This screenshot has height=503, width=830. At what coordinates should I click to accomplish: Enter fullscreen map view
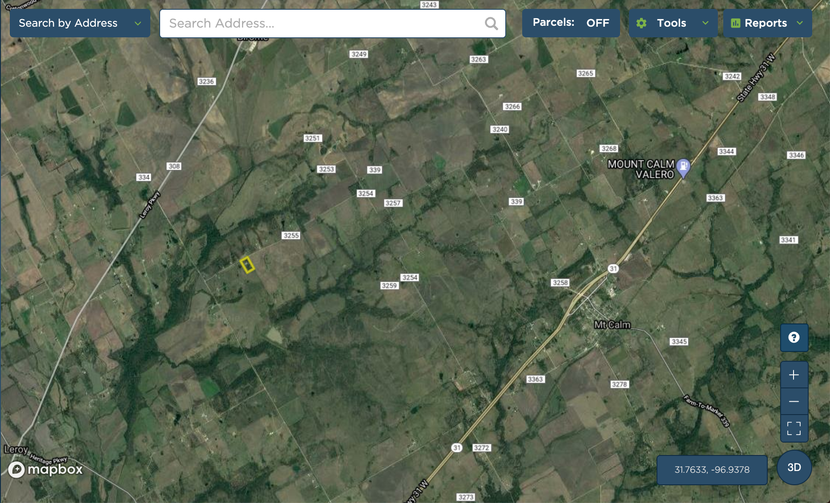pyautogui.click(x=794, y=428)
